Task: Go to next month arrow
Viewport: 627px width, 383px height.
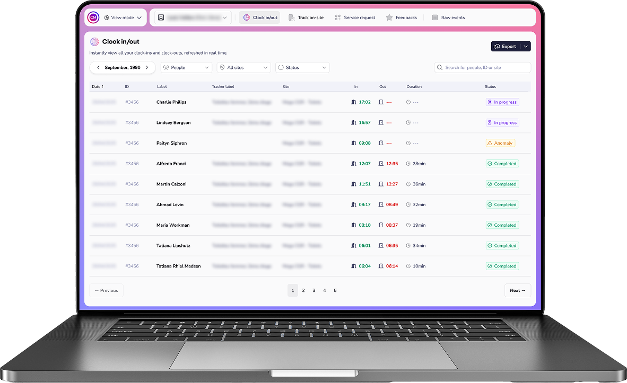Action: pyautogui.click(x=147, y=67)
